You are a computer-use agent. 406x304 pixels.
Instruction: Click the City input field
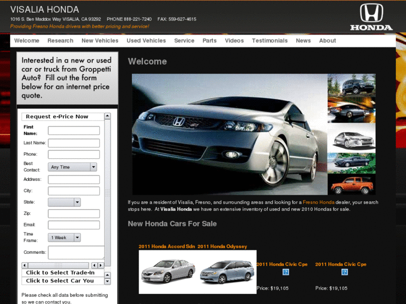74,191
